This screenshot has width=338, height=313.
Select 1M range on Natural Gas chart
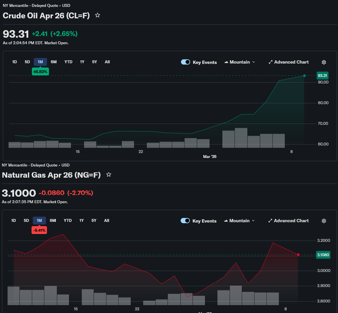click(39, 221)
